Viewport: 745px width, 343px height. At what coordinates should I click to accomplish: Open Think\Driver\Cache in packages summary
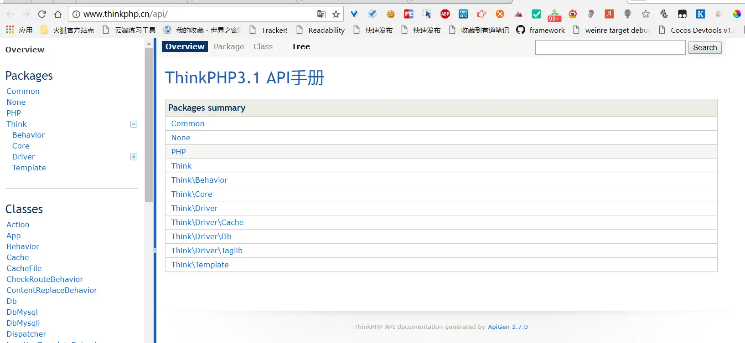pos(207,222)
